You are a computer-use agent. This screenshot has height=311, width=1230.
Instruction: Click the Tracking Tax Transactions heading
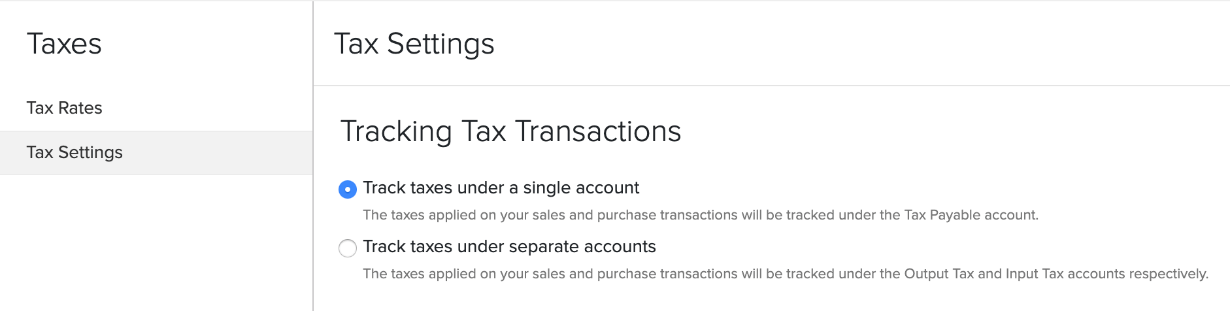tap(510, 131)
